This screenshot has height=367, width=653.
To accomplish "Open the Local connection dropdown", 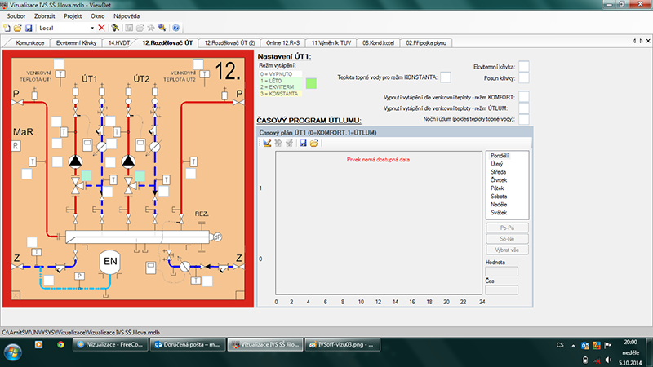I will 92,28.
